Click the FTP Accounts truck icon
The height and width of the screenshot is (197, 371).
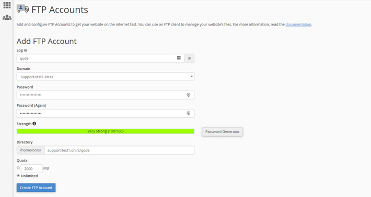[22, 9]
